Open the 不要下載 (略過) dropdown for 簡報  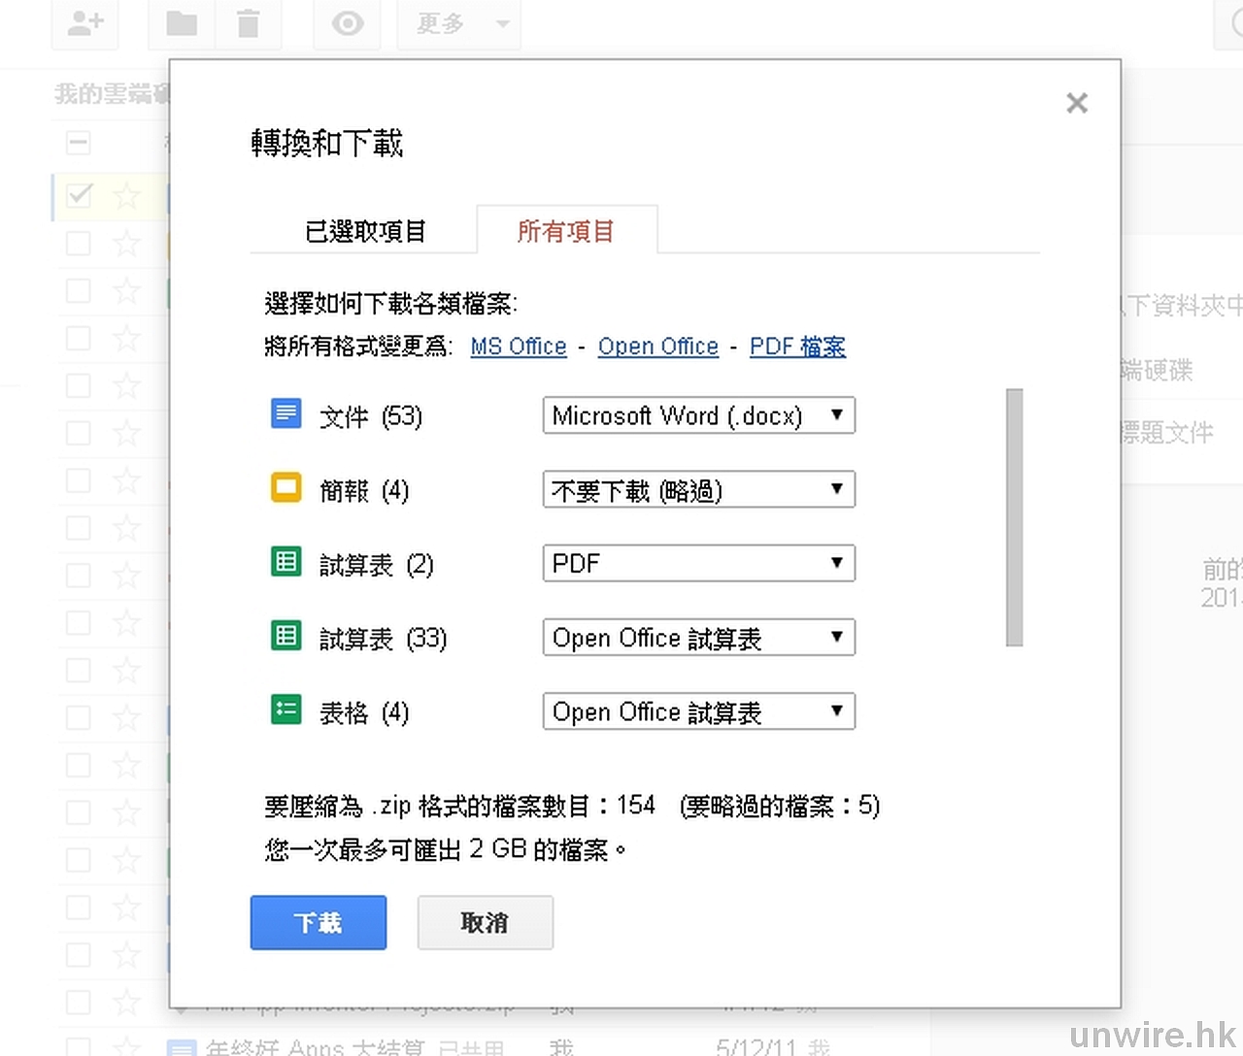coord(698,490)
